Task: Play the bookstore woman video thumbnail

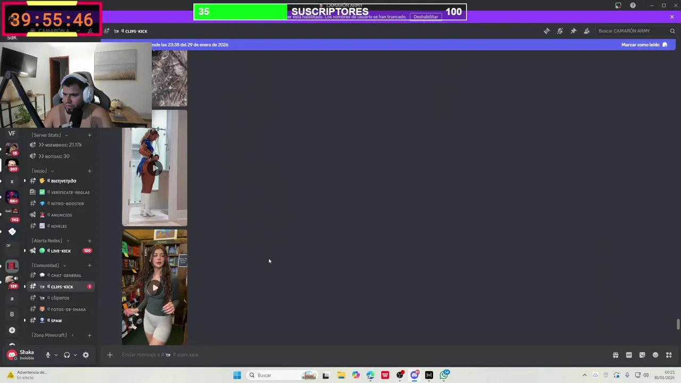Action: coord(154,287)
